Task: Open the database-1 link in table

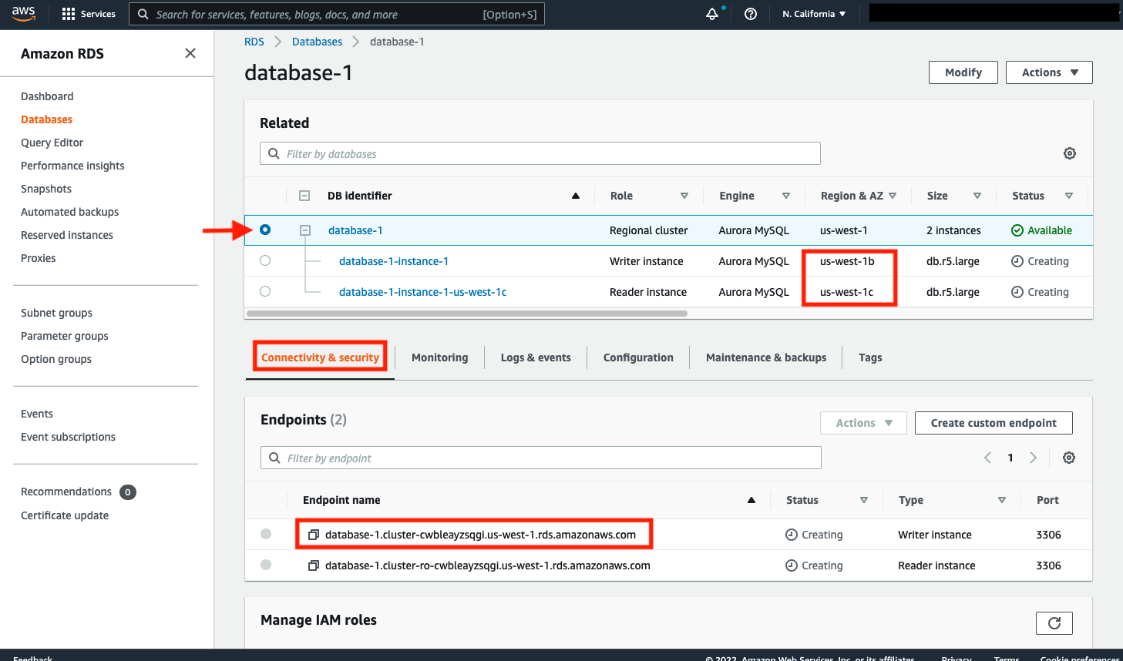Action: (x=355, y=230)
